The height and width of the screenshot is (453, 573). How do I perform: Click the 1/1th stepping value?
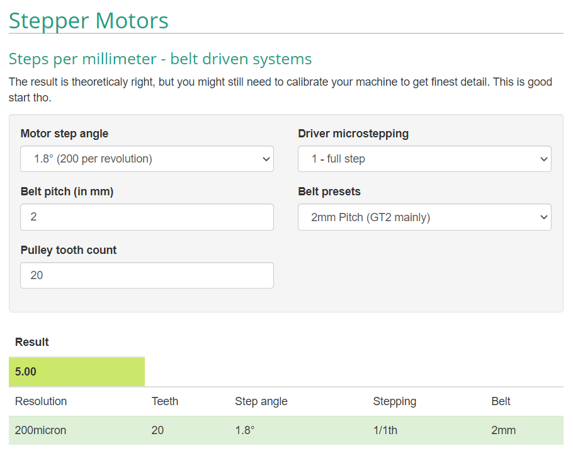click(385, 430)
